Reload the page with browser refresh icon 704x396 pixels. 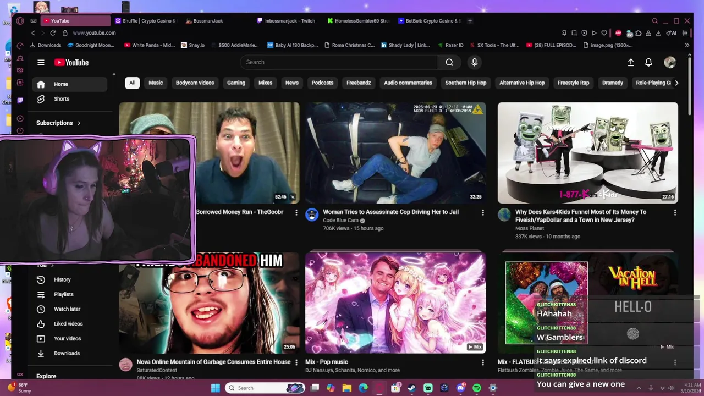click(53, 33)
